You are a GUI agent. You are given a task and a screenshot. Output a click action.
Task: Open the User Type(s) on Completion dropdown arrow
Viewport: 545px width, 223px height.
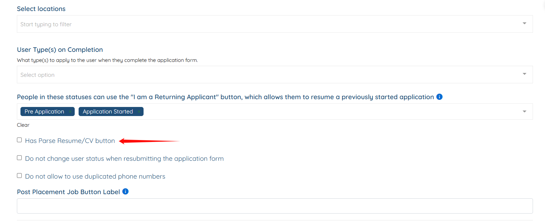[524, 74]
